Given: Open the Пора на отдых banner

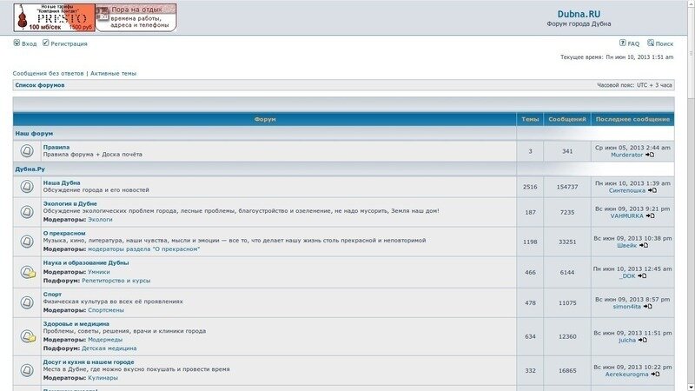Looking at the screenshot, I should pos(135,17).
